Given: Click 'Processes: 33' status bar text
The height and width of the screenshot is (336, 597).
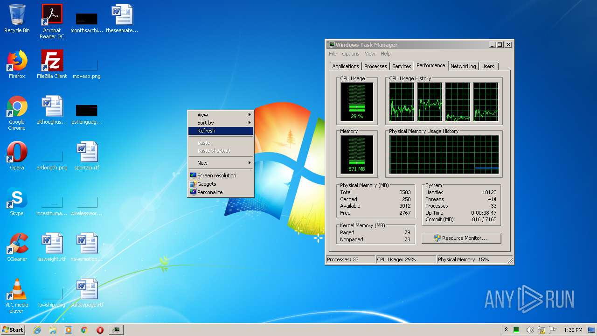Looking at the screenshot, I should click(x=343, y=259).
